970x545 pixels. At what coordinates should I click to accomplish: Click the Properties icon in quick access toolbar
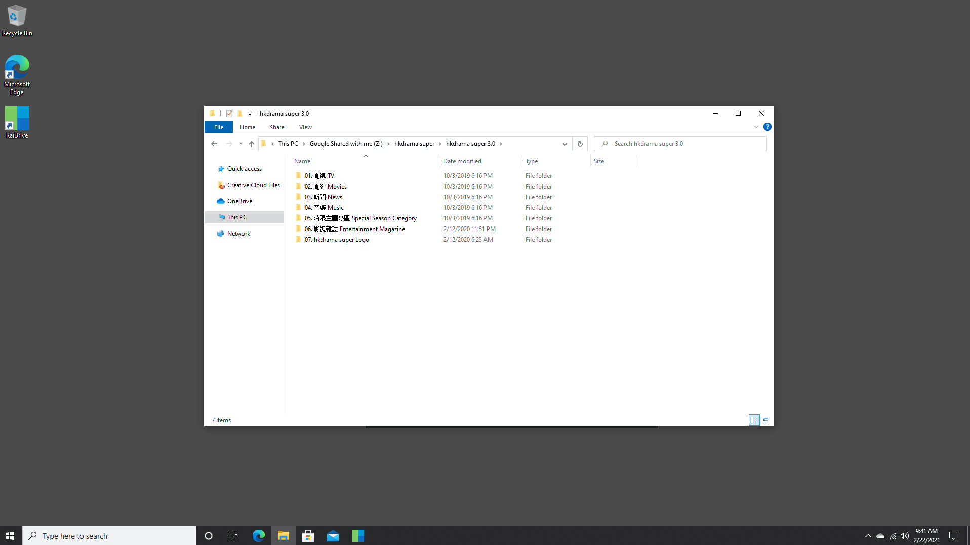coord(229,113)
